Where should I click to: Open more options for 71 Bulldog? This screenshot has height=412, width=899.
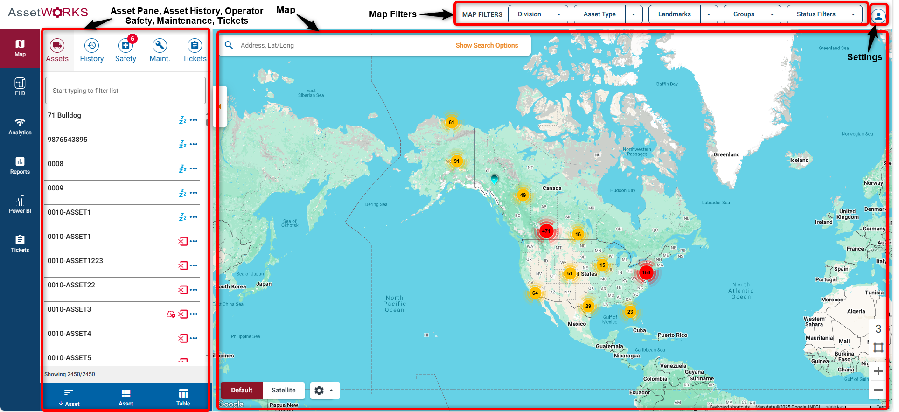tap(194, 120)
